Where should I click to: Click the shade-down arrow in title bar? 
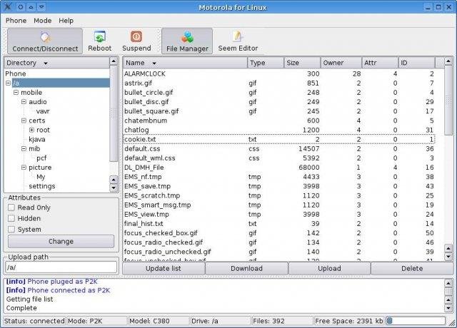tap(41, 7)
